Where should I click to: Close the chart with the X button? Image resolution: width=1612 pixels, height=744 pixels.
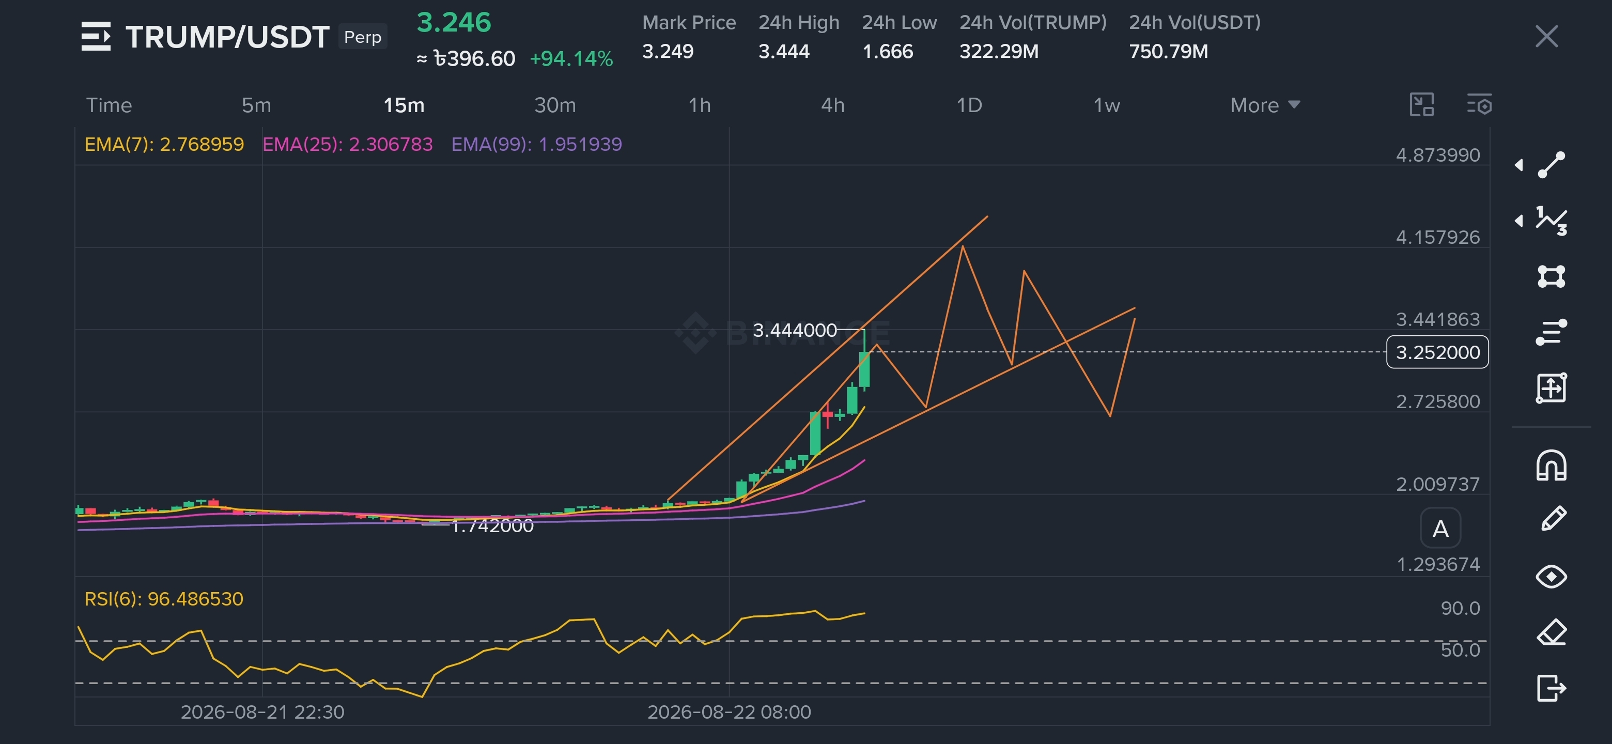(1546, 36)
